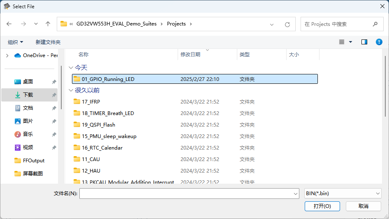The width and height of the screenshot is (389, 219).
Task: Open the Videos folder in sidebar
Action: [x=28, y=148]
